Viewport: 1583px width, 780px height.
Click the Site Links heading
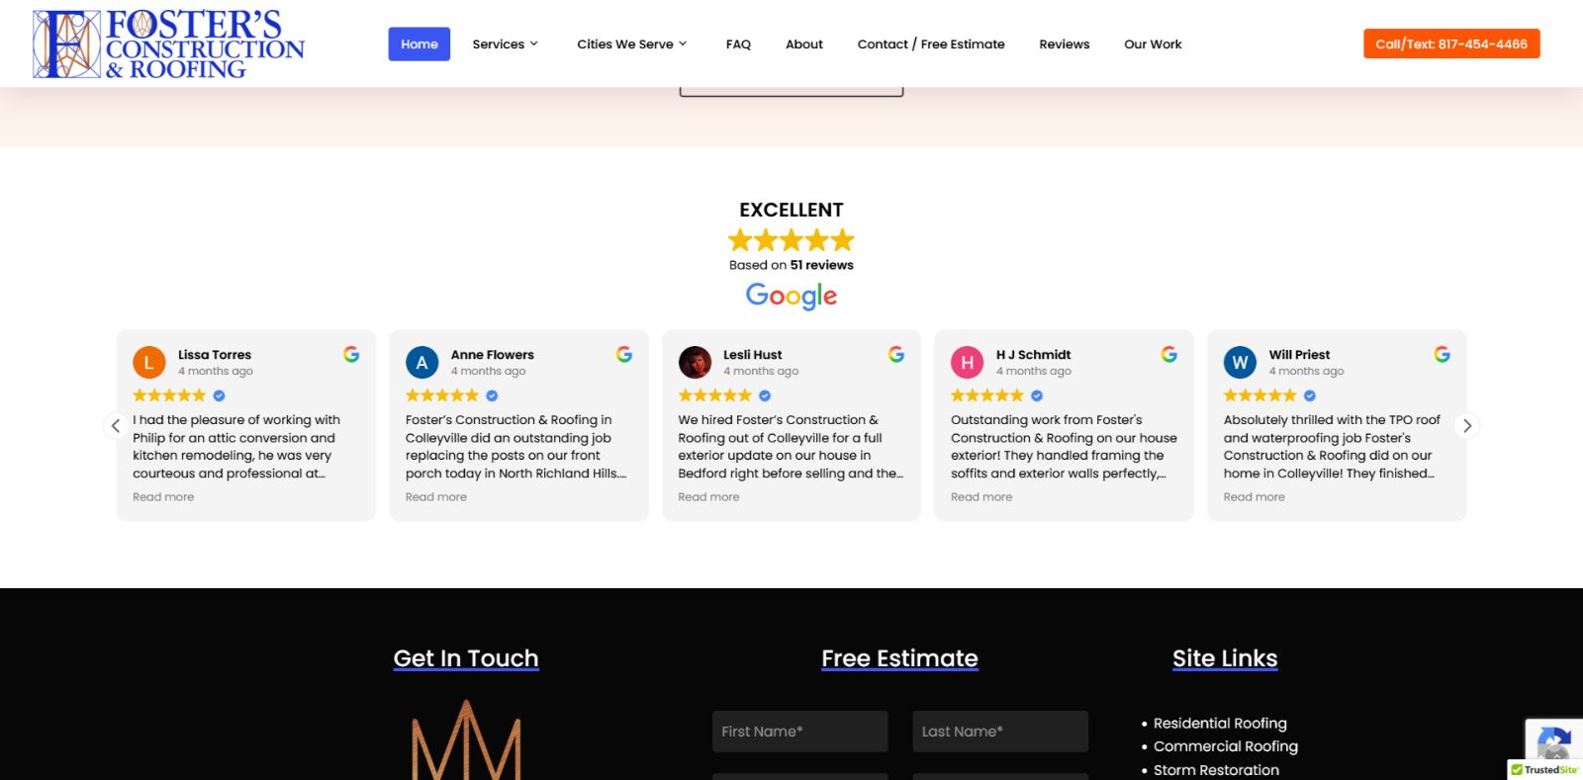pos(1225,658)
